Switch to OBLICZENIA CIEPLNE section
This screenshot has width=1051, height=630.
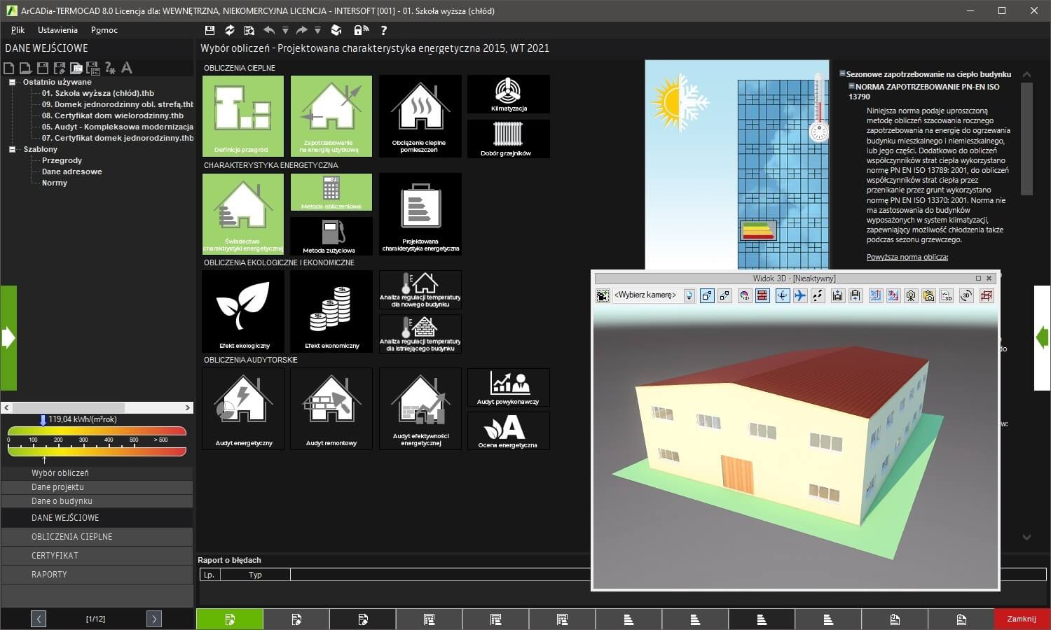pos(97,537)
